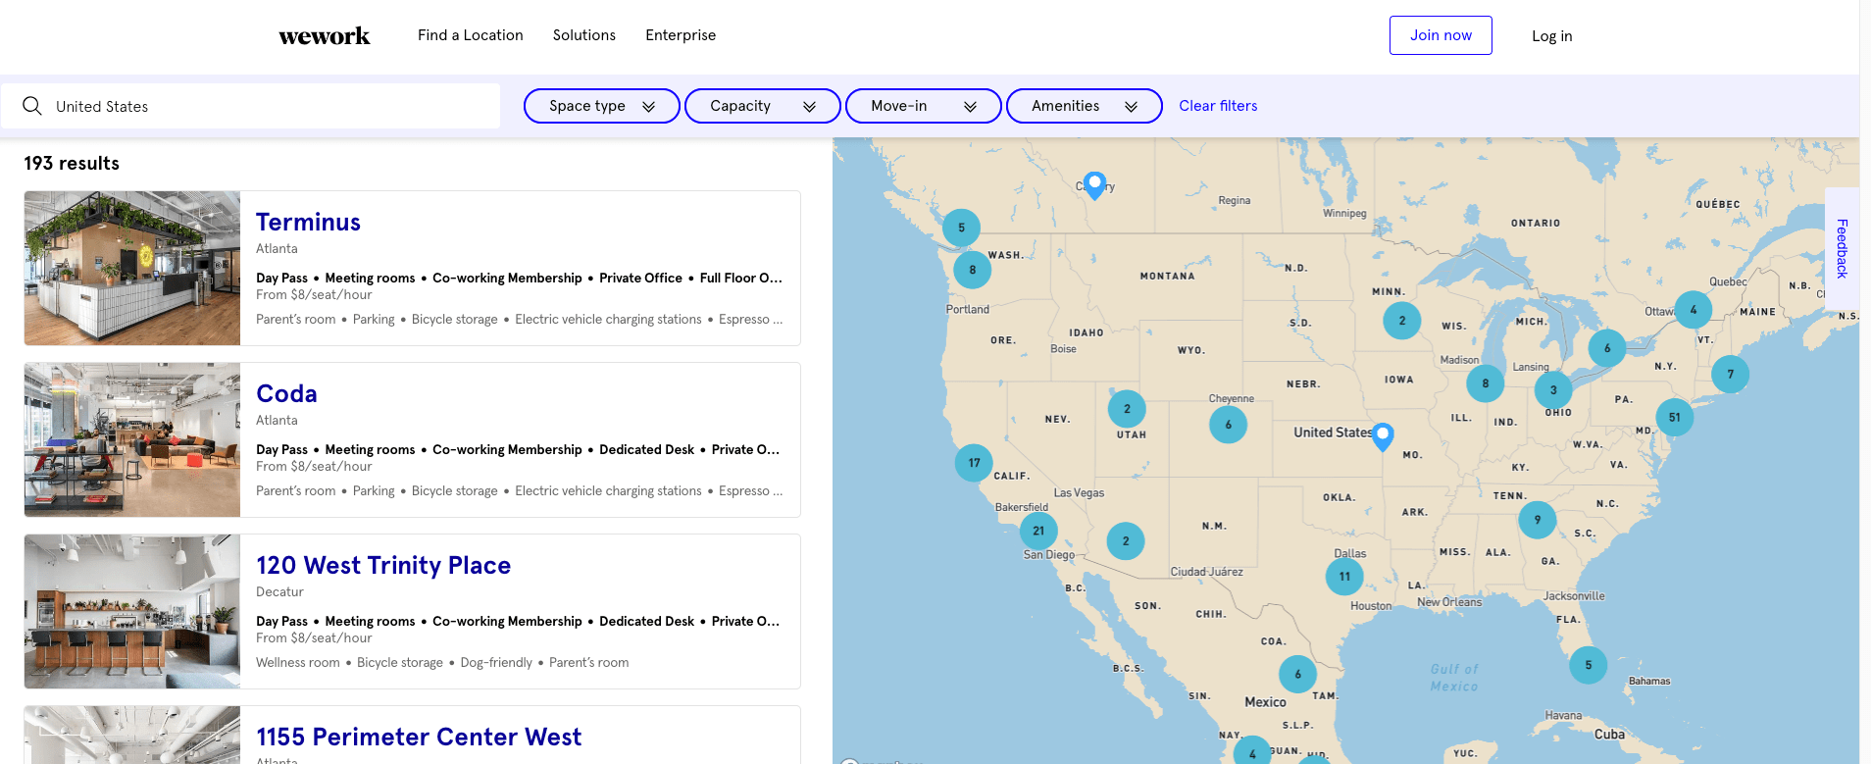View the 120 West Trinity Place photo
Image resolution: width=1871 pixels, height=764 pixels.
click(132, 611)
